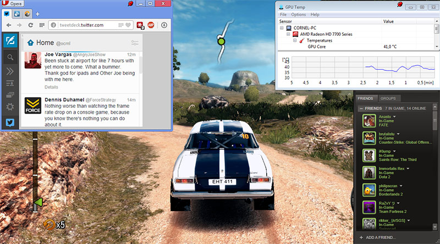This screenshot has width=440, height=244.
Task: Collapse the CORNEL-PC tree node
Action: coord(282,28)
